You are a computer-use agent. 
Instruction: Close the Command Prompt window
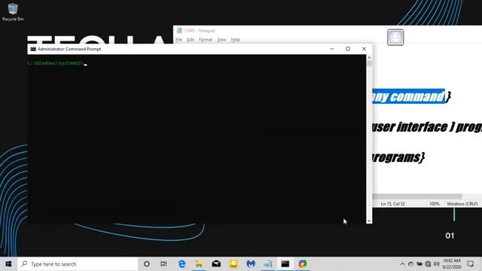(x=364, y=49)
